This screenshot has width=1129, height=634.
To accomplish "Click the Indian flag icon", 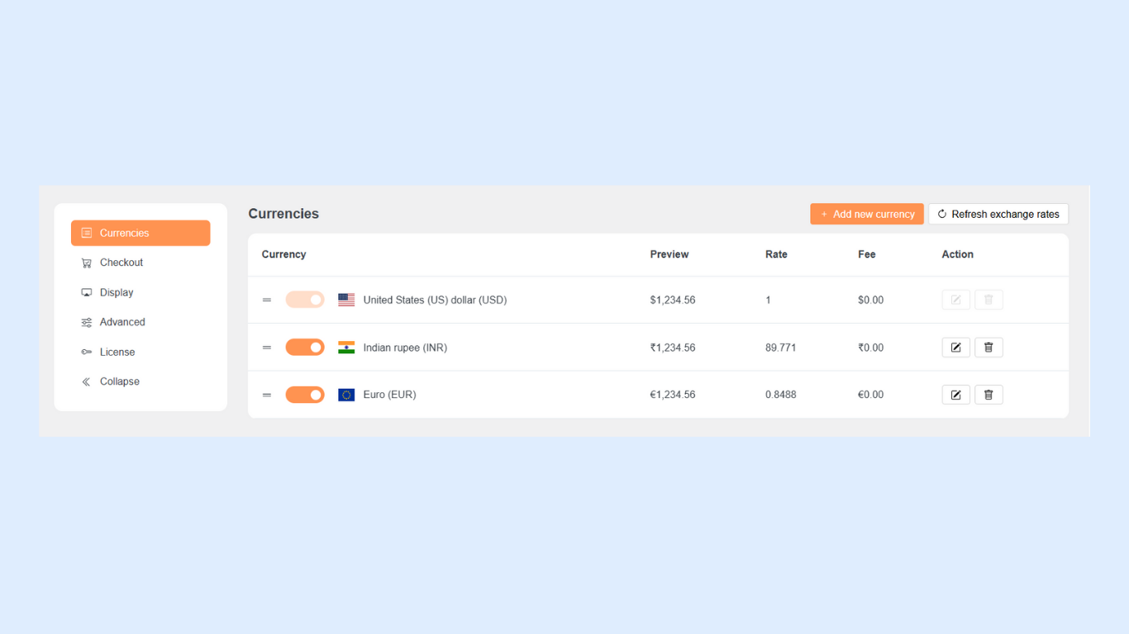I will (x=346, y=348).
